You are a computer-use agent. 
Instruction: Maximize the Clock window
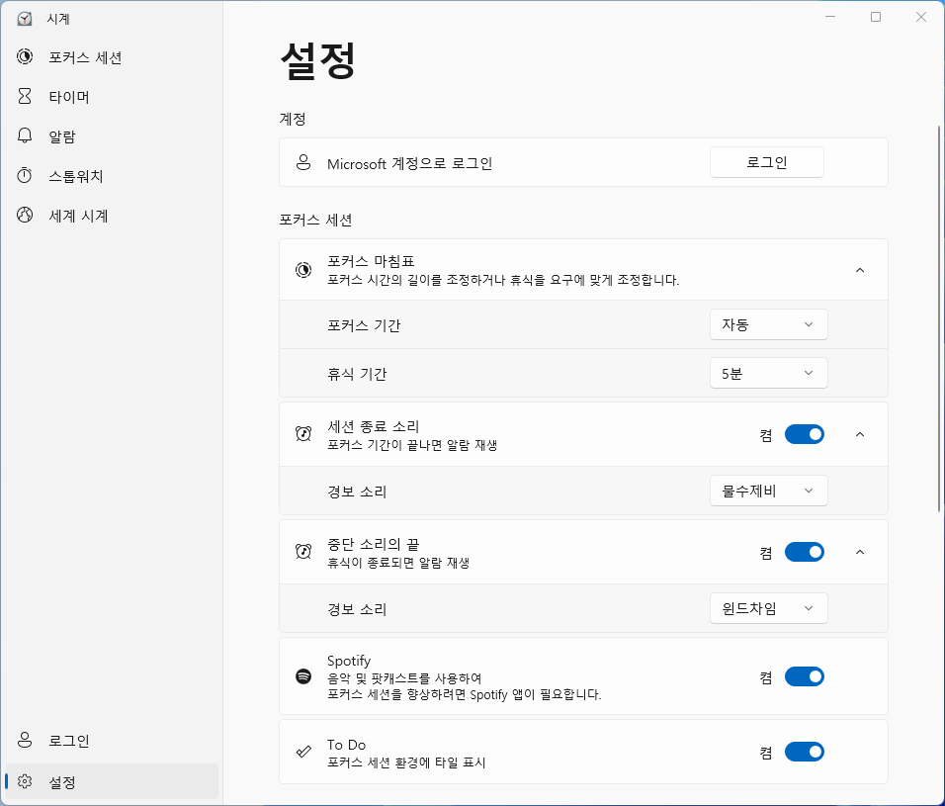(x=876, y=17)
